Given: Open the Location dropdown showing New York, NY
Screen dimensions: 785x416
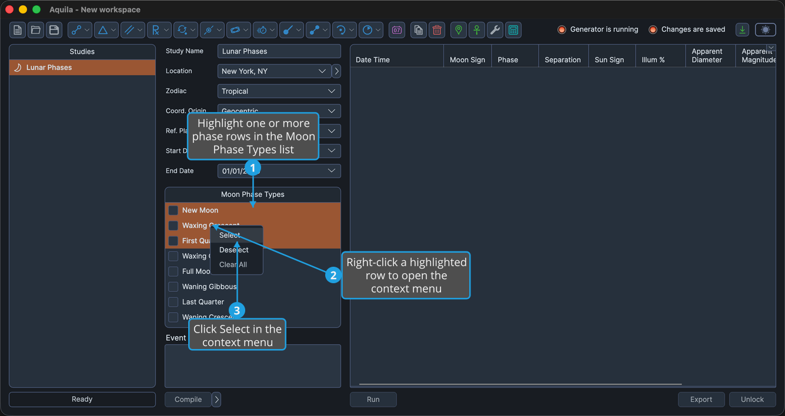Looking at the screenshot, I should pyautogui.click(x=274, y=71).
